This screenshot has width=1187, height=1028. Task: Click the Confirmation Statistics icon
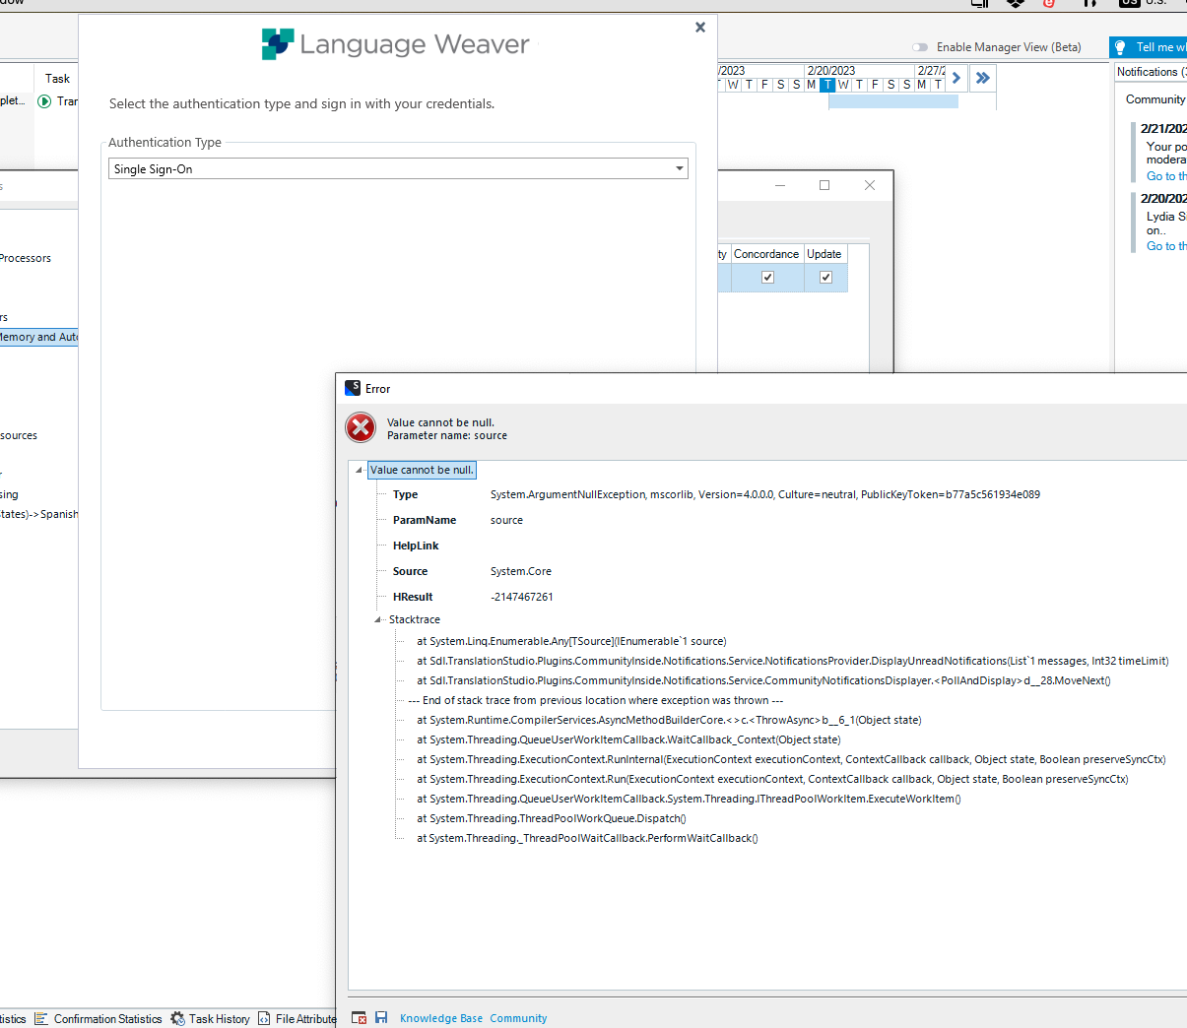tap(41, 1018)
